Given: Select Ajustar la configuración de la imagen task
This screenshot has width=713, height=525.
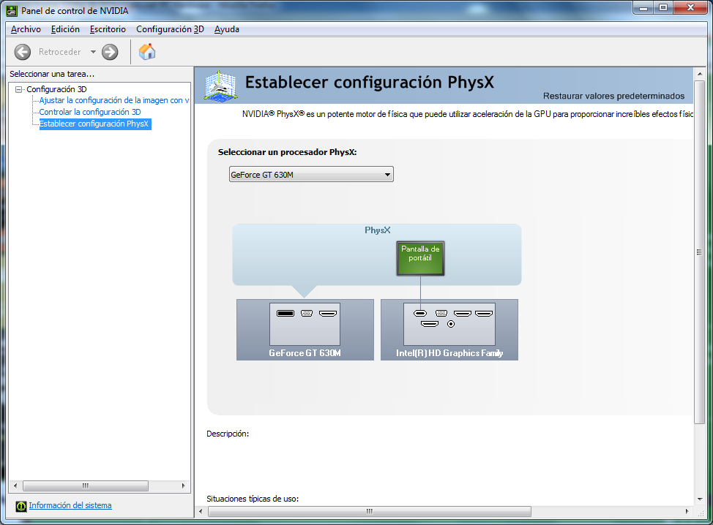Looking at the screenshot, I should click(x=114, y=100).
